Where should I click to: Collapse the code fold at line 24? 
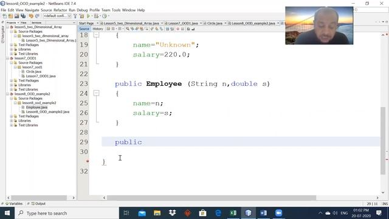click(96, 93)
